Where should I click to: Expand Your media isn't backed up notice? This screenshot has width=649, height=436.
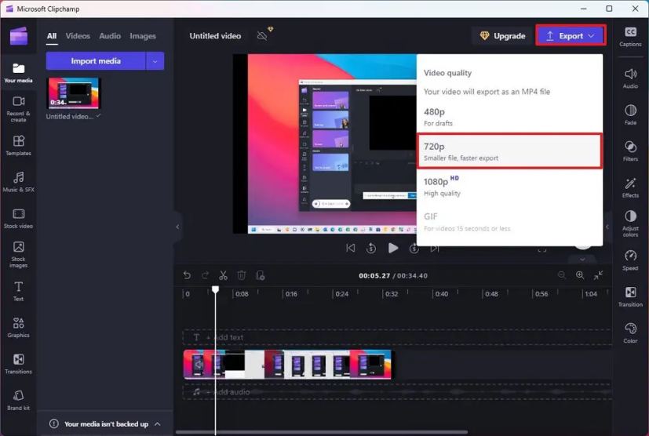[x=158, y=424]
